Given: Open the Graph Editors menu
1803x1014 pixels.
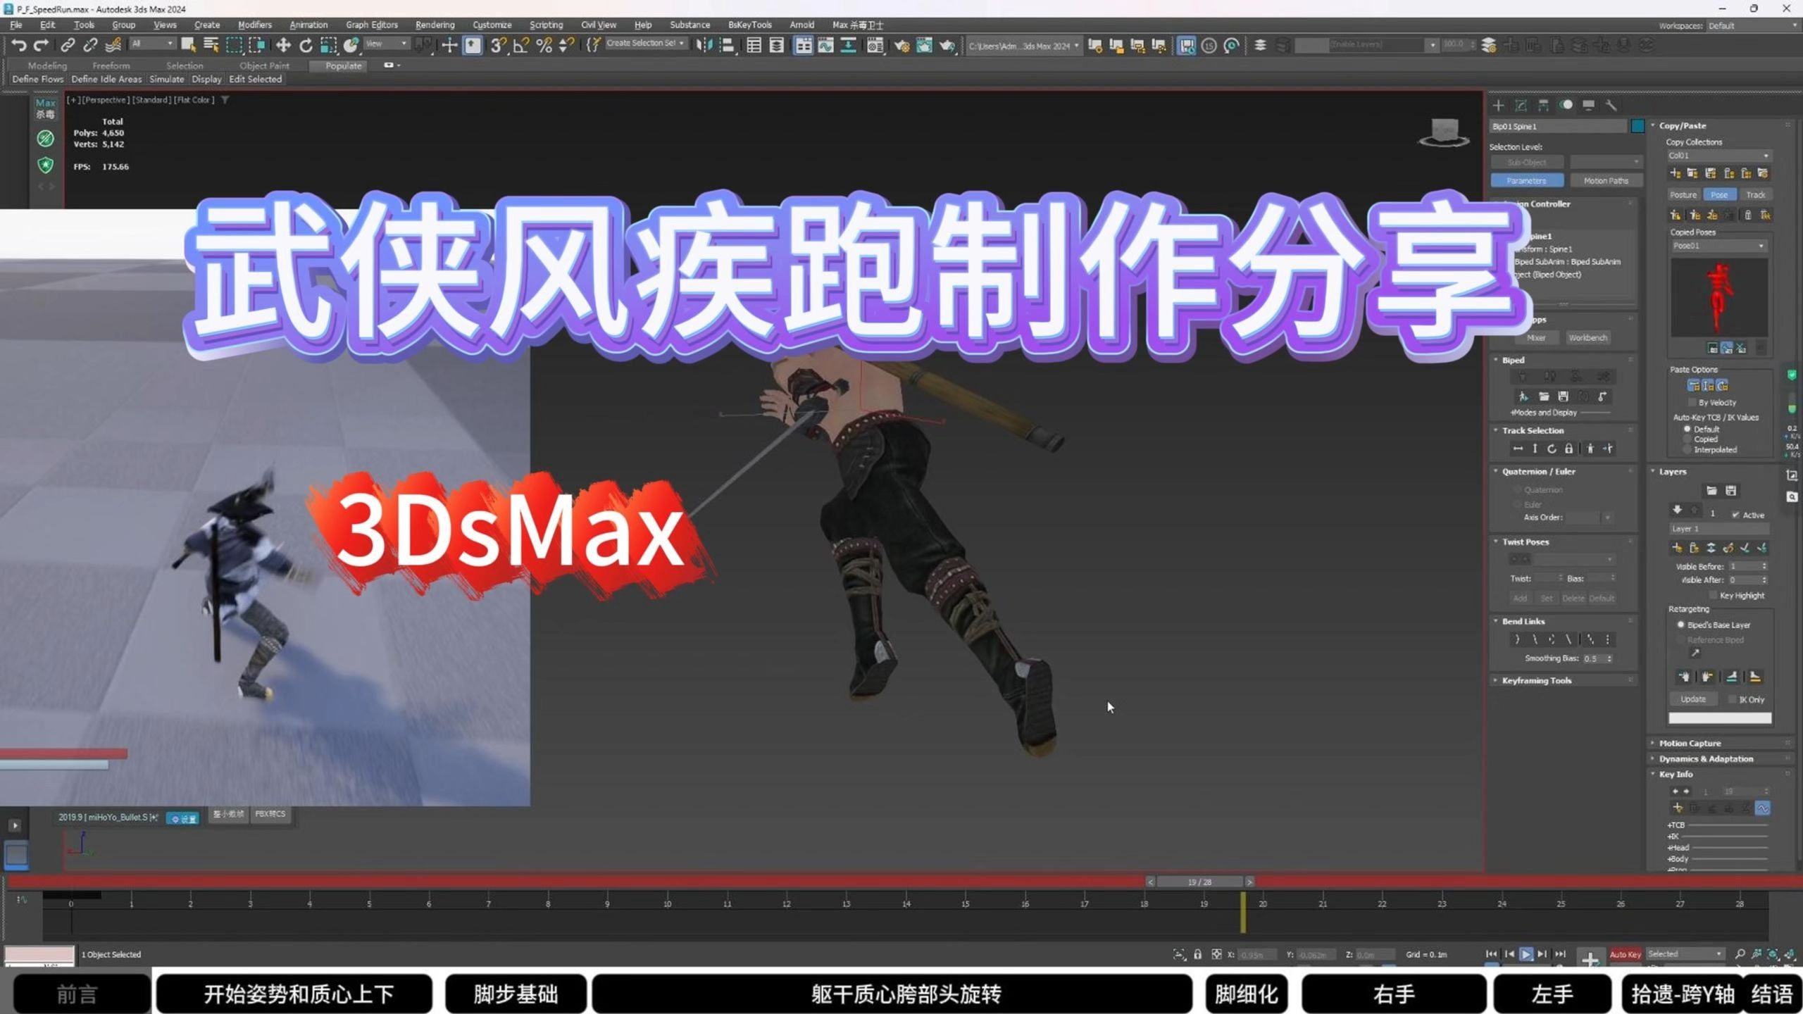Looking at the screenshot, I should 372,25.
